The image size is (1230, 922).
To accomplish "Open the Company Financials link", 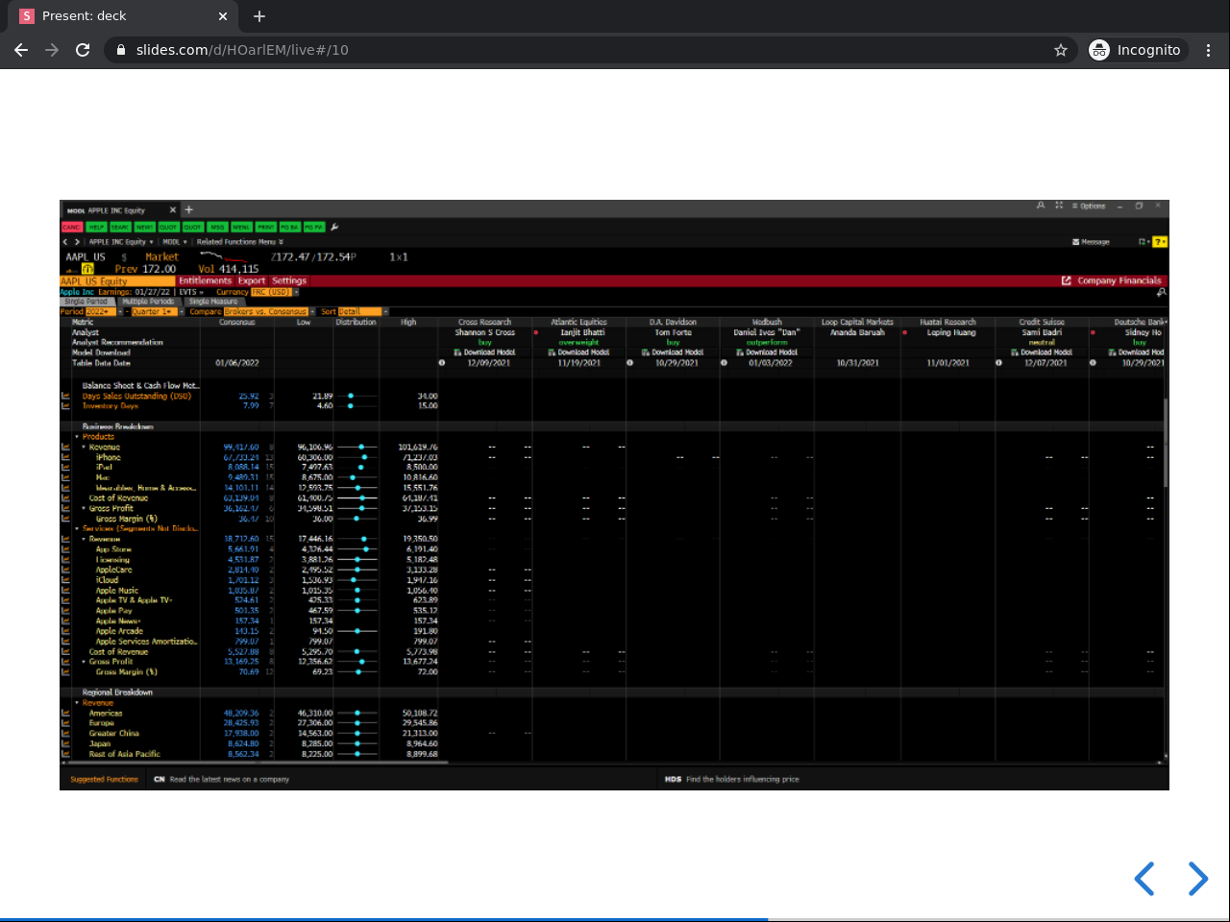I will (1112, 281).
